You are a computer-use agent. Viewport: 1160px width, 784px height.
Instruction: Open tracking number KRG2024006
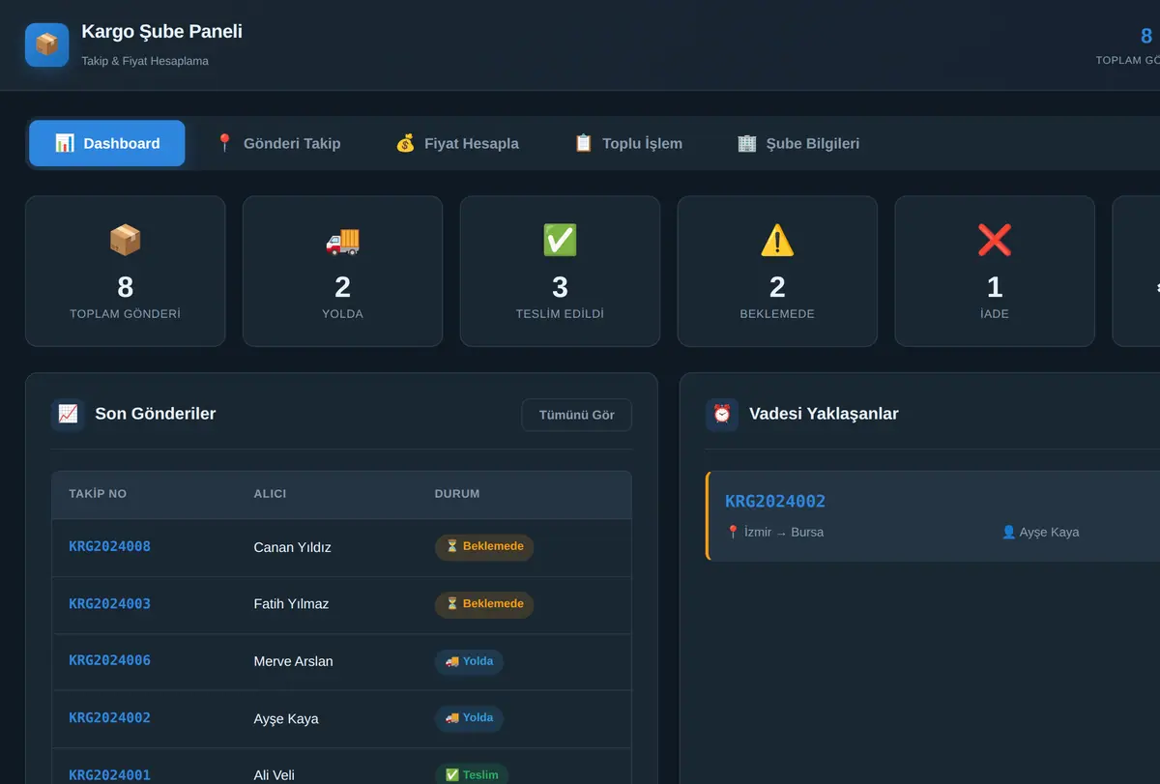(x=110, y=660)
